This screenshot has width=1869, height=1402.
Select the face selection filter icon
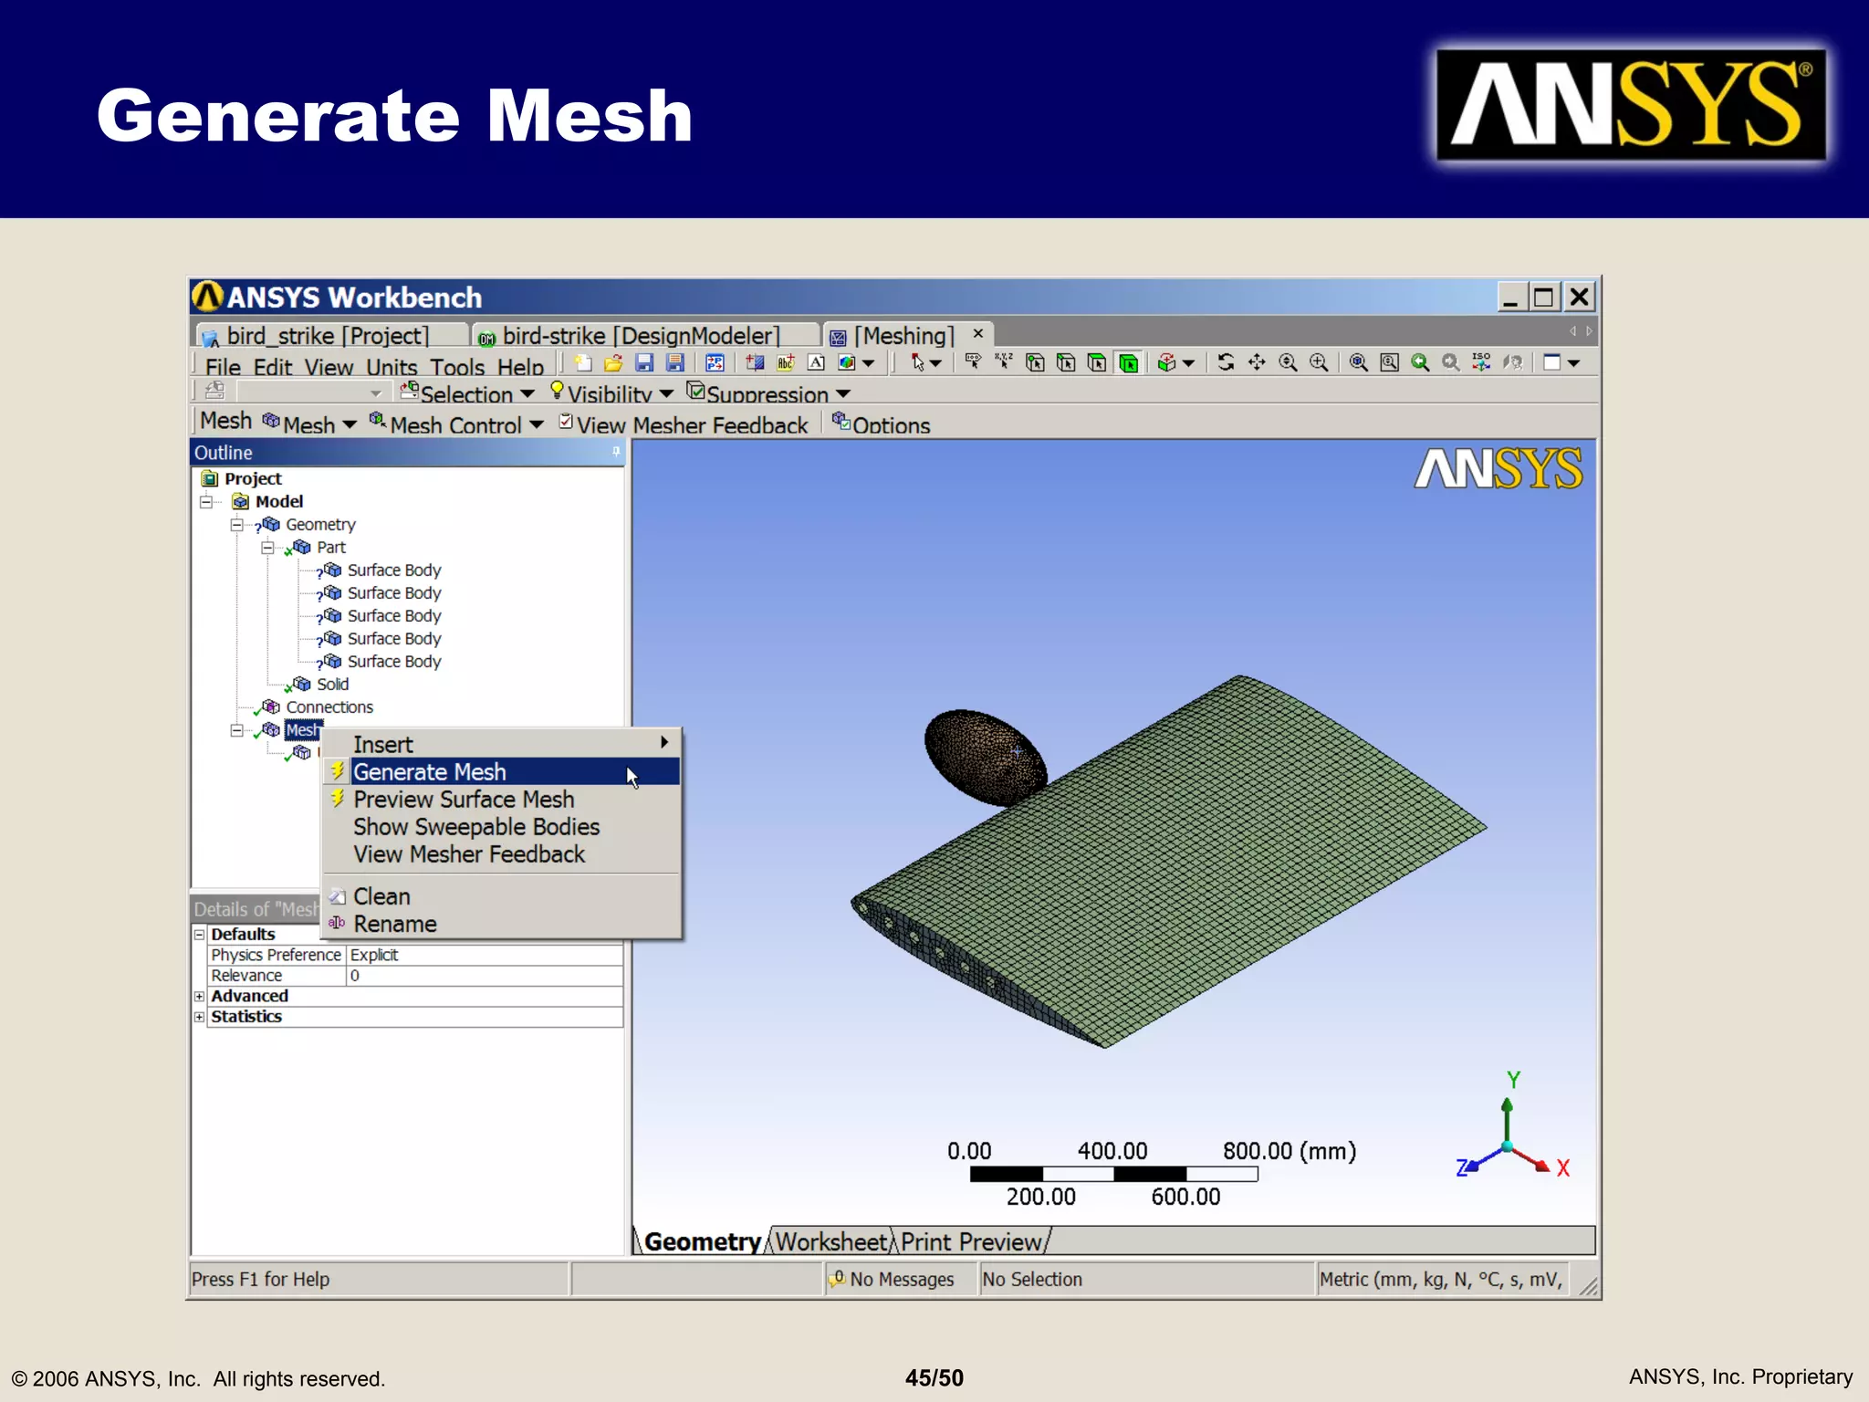[x=1097, y=363]
